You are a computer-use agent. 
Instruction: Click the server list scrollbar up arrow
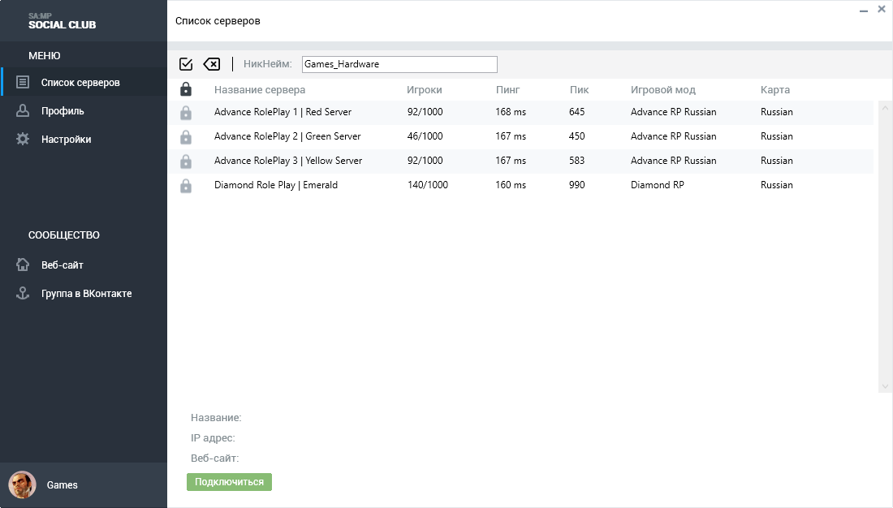pyautogui.click(x=885, y=107)
